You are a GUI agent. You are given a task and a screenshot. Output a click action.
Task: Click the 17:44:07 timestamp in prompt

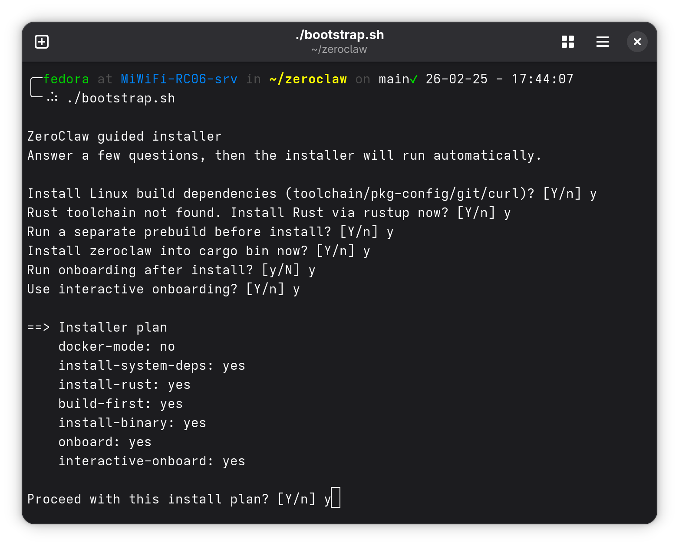[542, 79]
